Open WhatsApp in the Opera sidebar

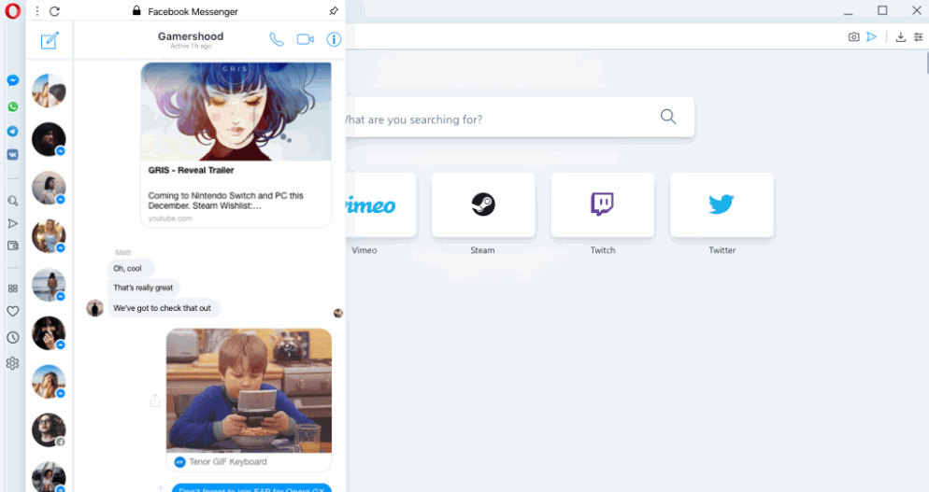point(12,106)
